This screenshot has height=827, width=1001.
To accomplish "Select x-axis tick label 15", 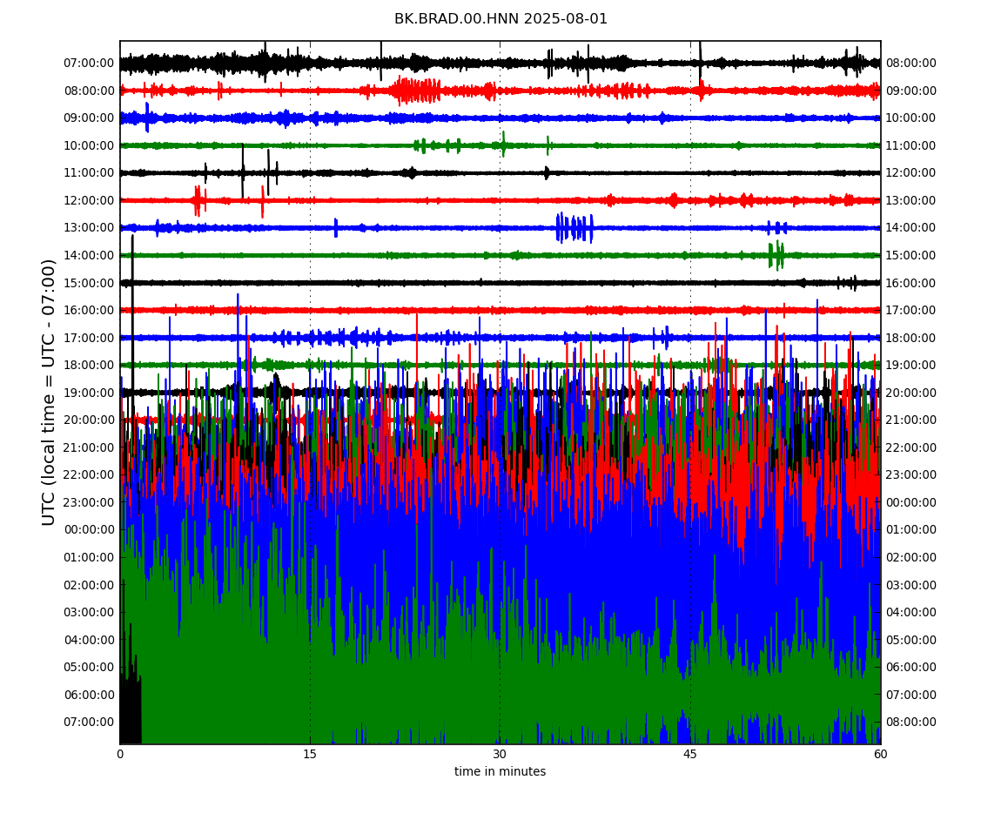I will (x=310, y=754).
